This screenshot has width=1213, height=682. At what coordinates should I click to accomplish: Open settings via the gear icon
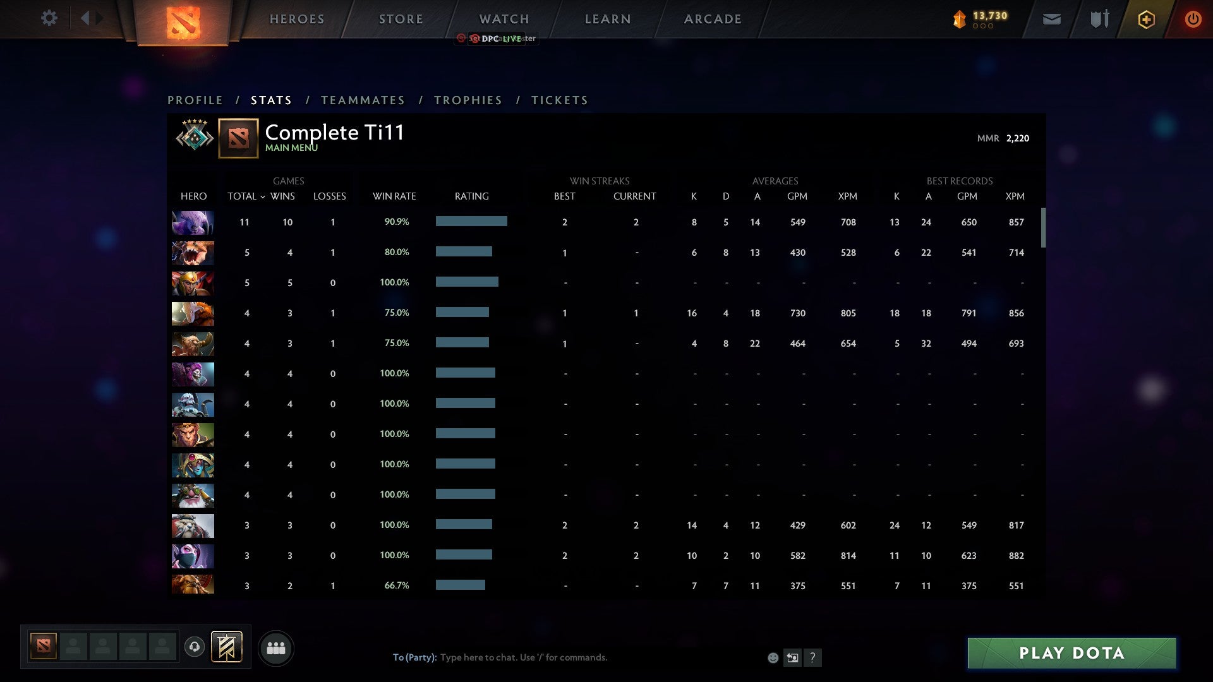[49, 18]
